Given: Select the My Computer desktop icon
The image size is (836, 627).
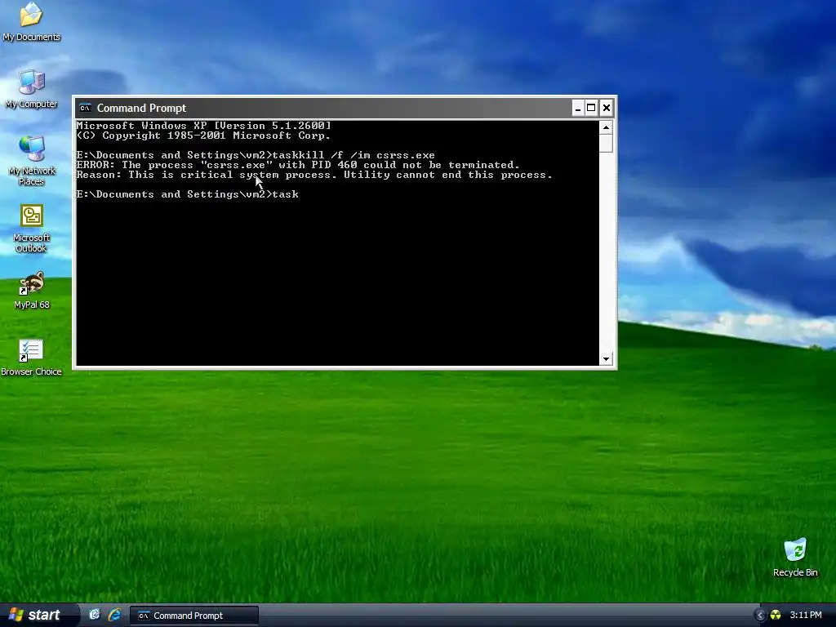Looking at the screenshot, I should tap(31, 88).
